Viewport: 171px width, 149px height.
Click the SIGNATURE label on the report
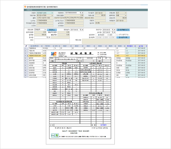tap(74, 133)
